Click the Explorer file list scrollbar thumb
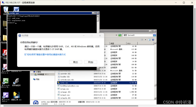The image size is (196, 107). coord(155,85)
